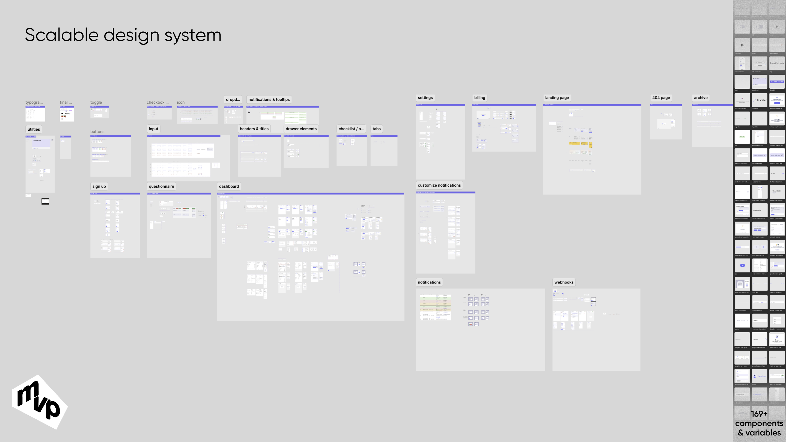Select the webhook dropdown component thumbnail
This screenshot has height=442, width=786.
pos(742,155)
